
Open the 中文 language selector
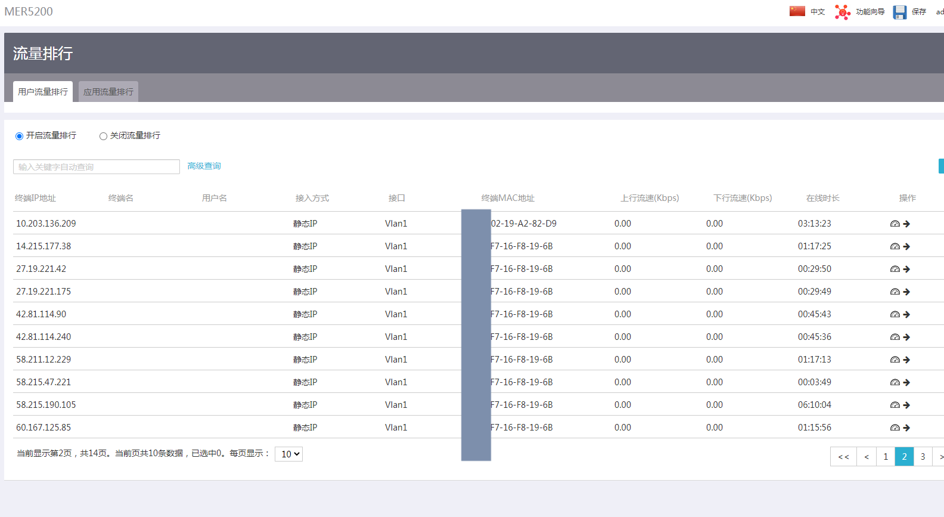click(x=818, y=12)
